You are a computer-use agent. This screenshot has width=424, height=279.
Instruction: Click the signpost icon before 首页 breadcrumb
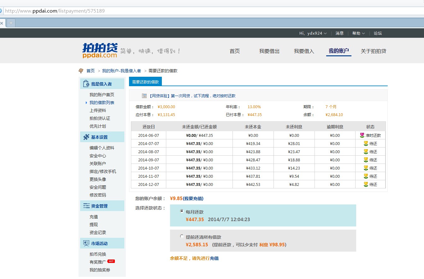pyautogui.click(x=81, y=71)
